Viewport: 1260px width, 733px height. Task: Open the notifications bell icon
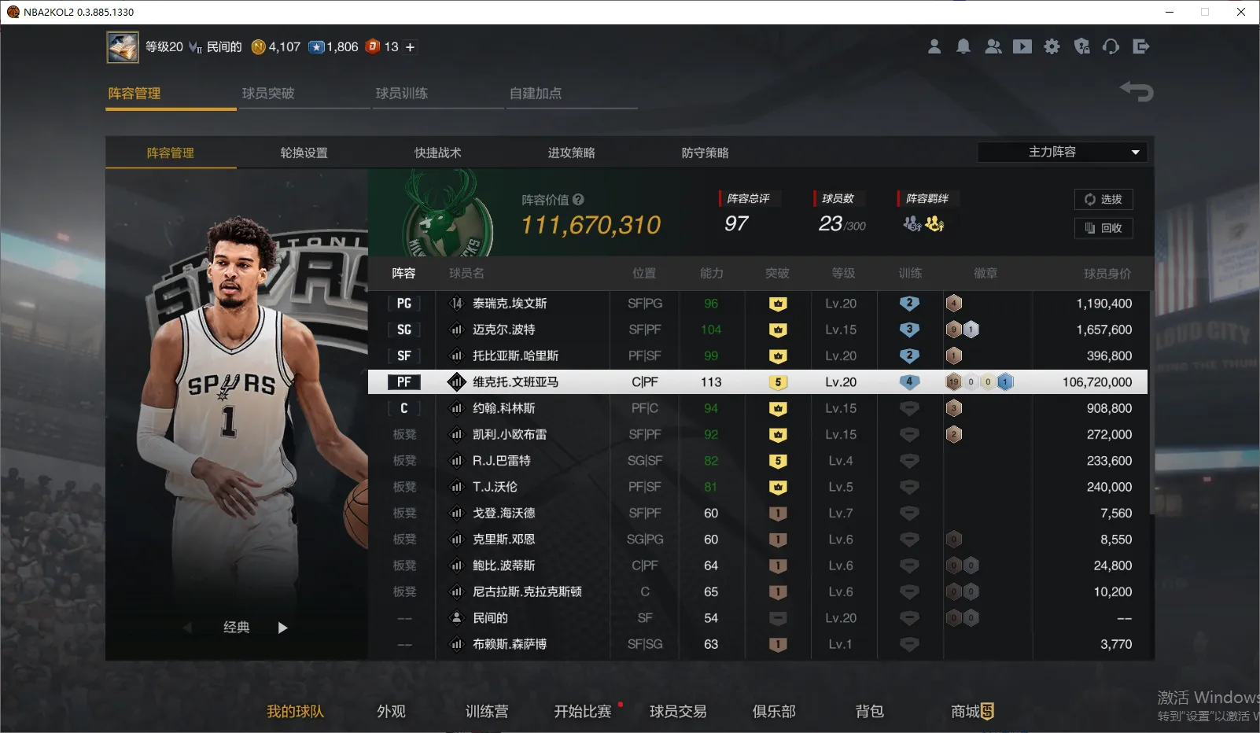963,46
